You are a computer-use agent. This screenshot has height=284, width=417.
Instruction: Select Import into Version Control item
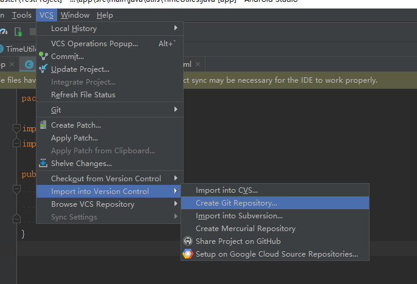[108, 191]
